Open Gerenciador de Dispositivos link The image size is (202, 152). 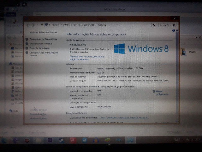pos(43,39)
